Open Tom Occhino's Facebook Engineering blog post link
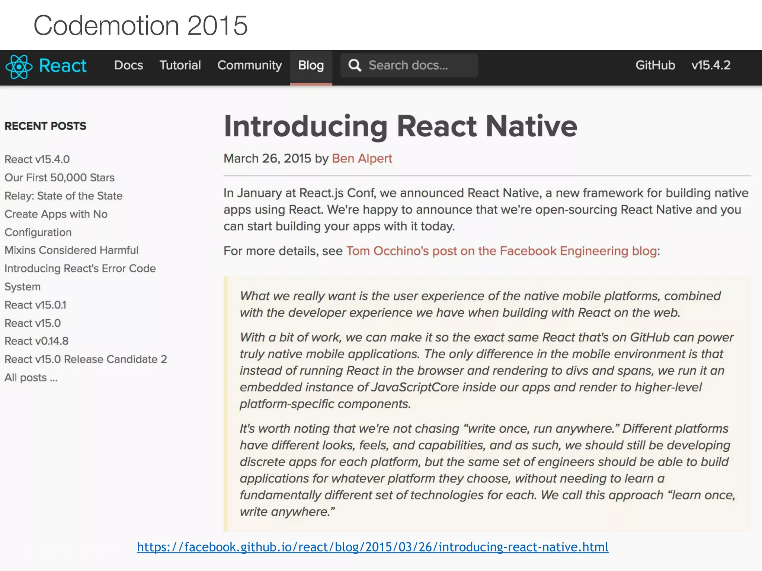This screenshot has width=762, height=571. pyautogui.click(x=502, y=251)
